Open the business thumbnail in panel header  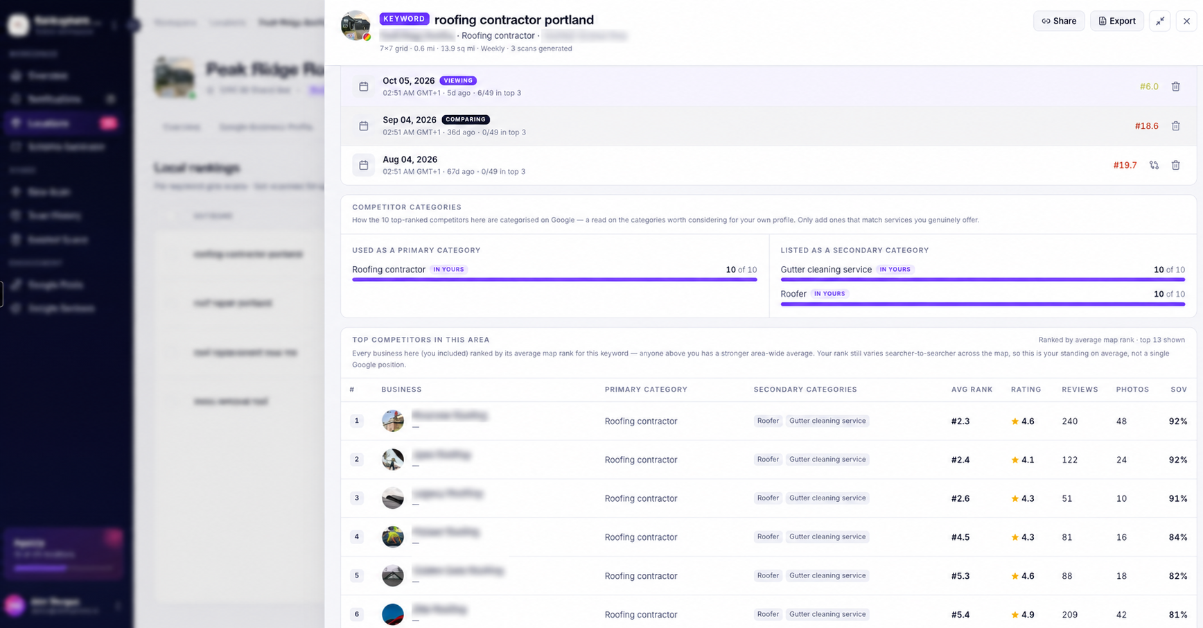pyautogui.click(x=355, y=26)
